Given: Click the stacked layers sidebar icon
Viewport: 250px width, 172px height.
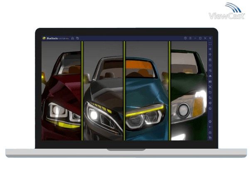Looking at the screenshot, I should [210, 103].
